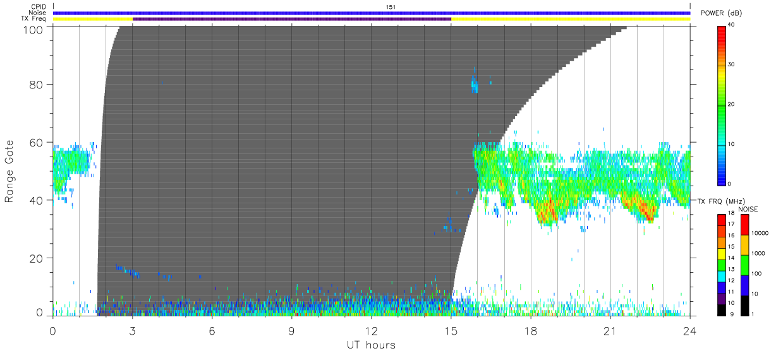Click the POWER (dB) legend title
Image resolution: width=776 pixels, height=358 pixels.
[x=722, y=13]
